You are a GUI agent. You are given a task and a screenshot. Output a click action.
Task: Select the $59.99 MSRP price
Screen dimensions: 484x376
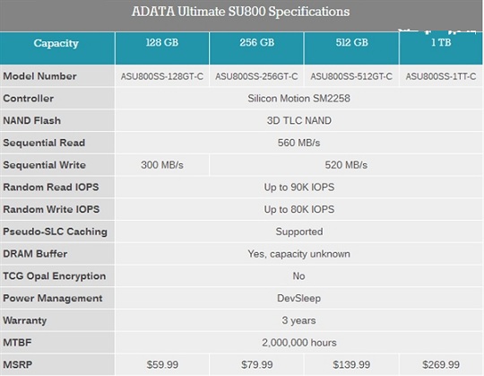click(x=162, y=364)
